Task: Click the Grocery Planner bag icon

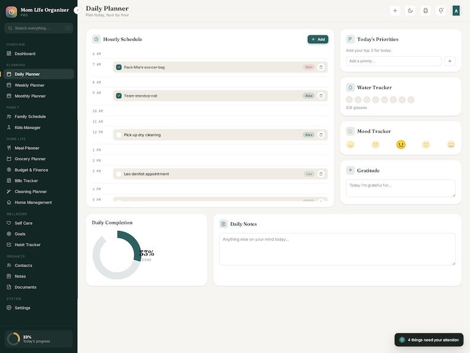Action: [x=9, y=159]
